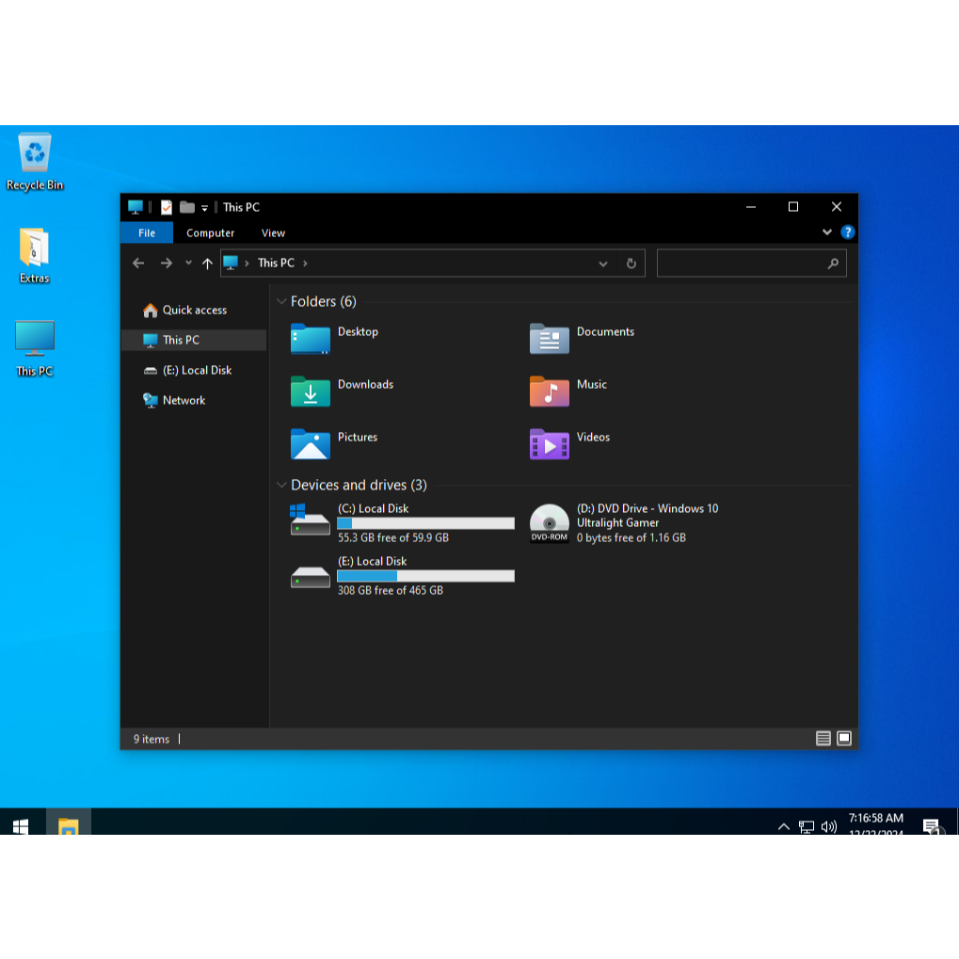
Task: Click the '0 bytes free of 1.16 GB' text
Action: coord(631,537)
